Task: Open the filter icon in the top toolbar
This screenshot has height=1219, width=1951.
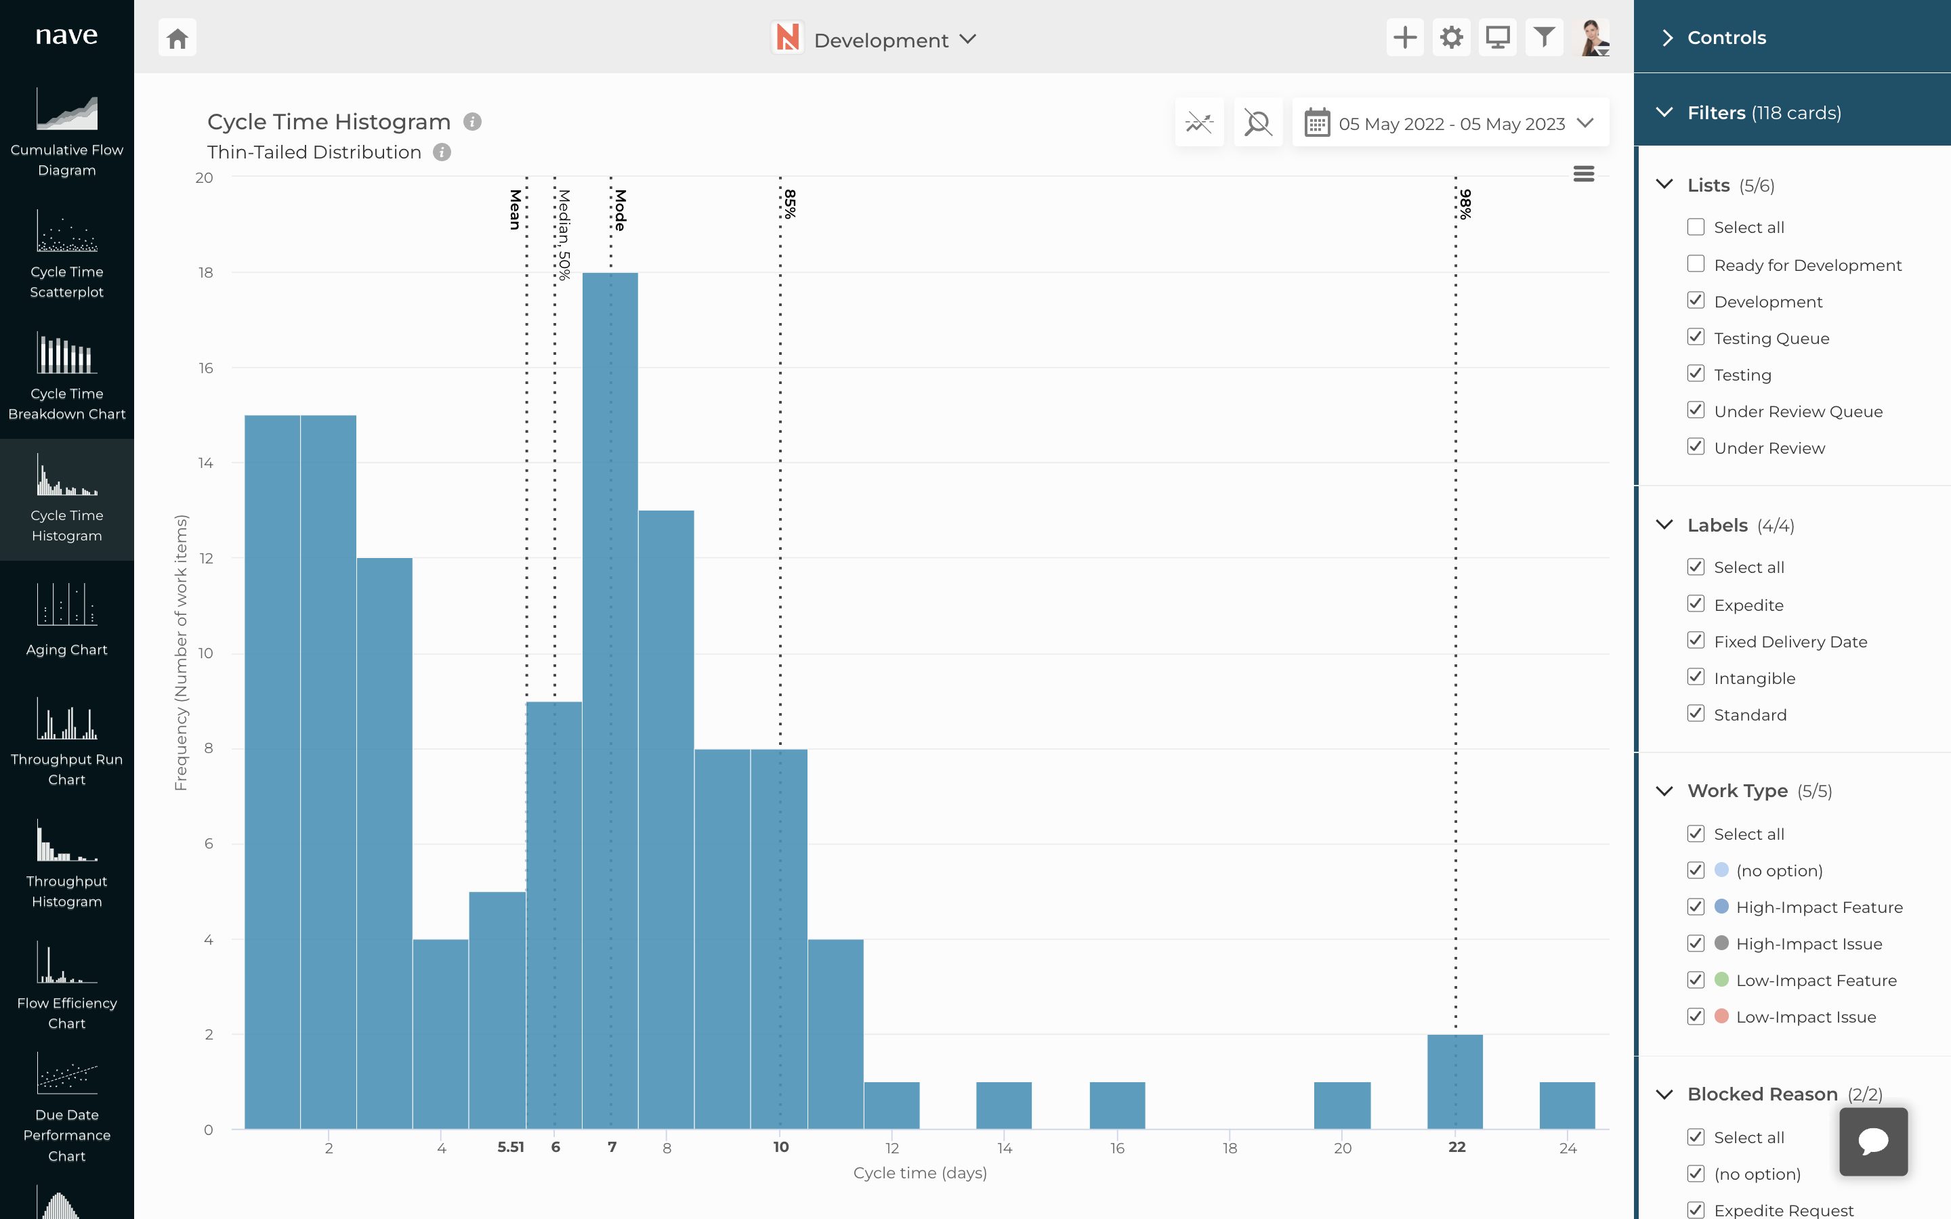Action: click(x=1544, y=37)
